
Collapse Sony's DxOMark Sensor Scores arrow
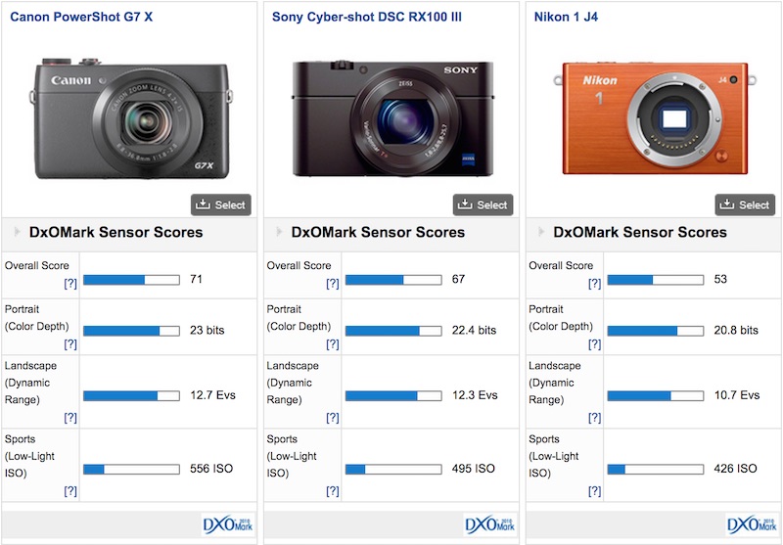(x=280, y=232)
